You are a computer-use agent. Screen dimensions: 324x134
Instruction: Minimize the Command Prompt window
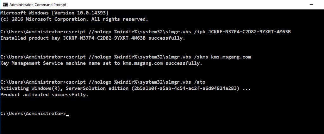(311, 4)
